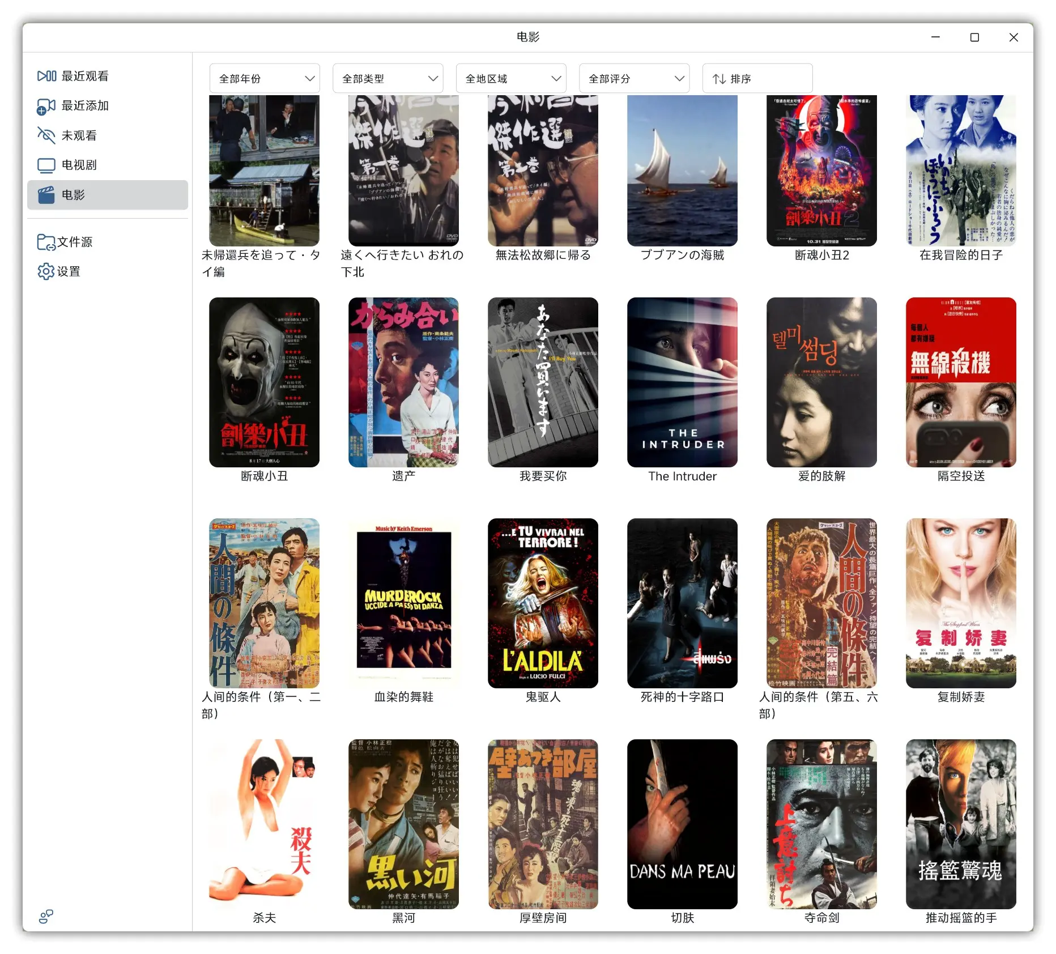Select the 电影 movies sidebar item
The height and width of the screenshot is (954, 1056).
click(x=107, y=195)
